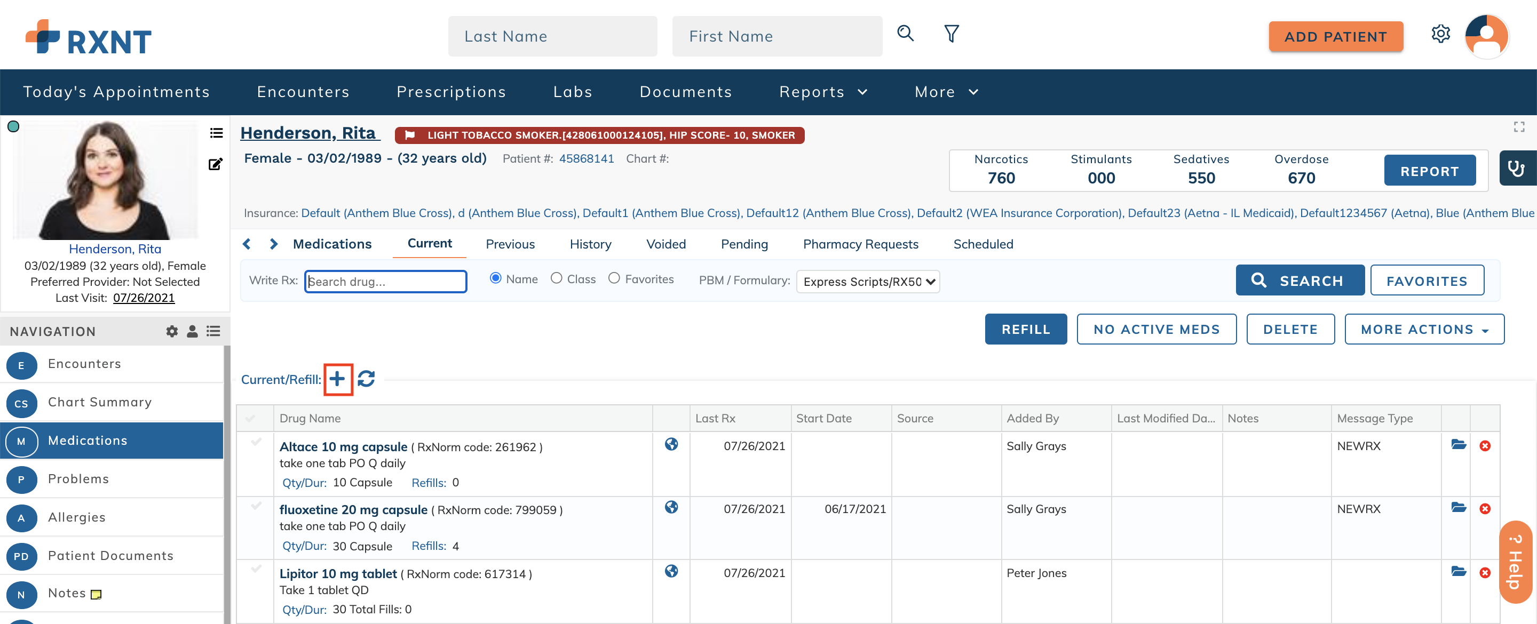Focus the Search drug input field
The width and height of the screenshot is (1537, 624).
point(385,282)
